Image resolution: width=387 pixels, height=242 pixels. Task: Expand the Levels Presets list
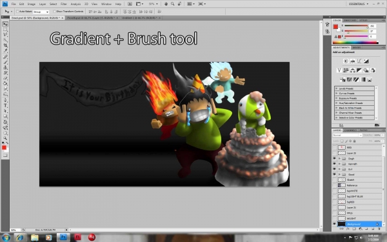coord(337,88)
